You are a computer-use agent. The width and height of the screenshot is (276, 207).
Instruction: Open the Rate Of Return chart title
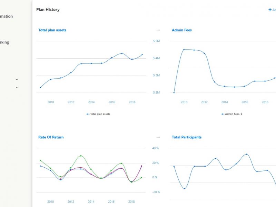(51, 137)
